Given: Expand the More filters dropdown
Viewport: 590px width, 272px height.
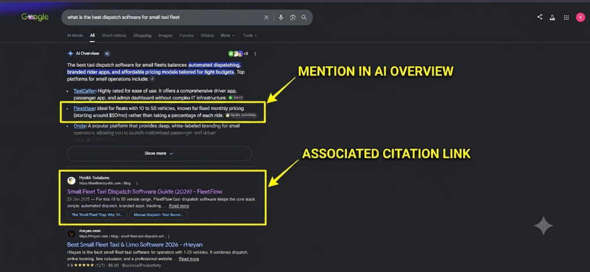Looking at the screenshot, I should coord(227,35).
